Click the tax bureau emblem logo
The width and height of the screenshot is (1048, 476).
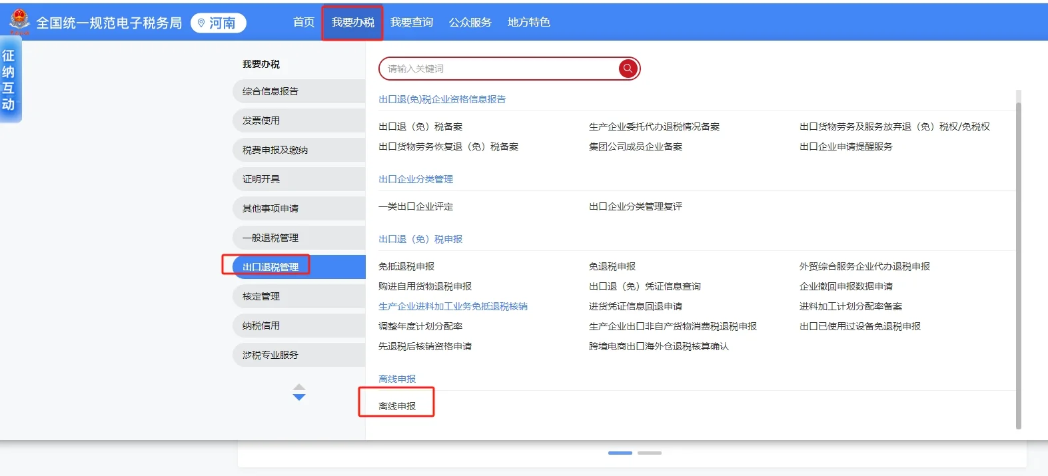[19, 22]
